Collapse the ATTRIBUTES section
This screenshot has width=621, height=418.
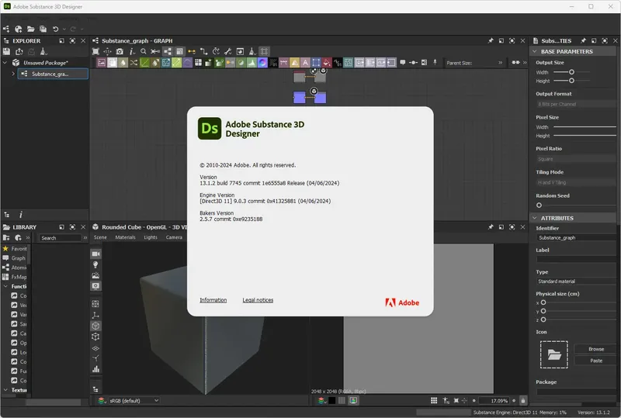pos(535,218)
